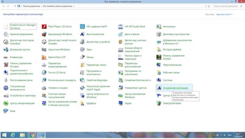Click the refresh button beside address bar
The width and height of the screenshot is (245, 139).
pos(209,6)
